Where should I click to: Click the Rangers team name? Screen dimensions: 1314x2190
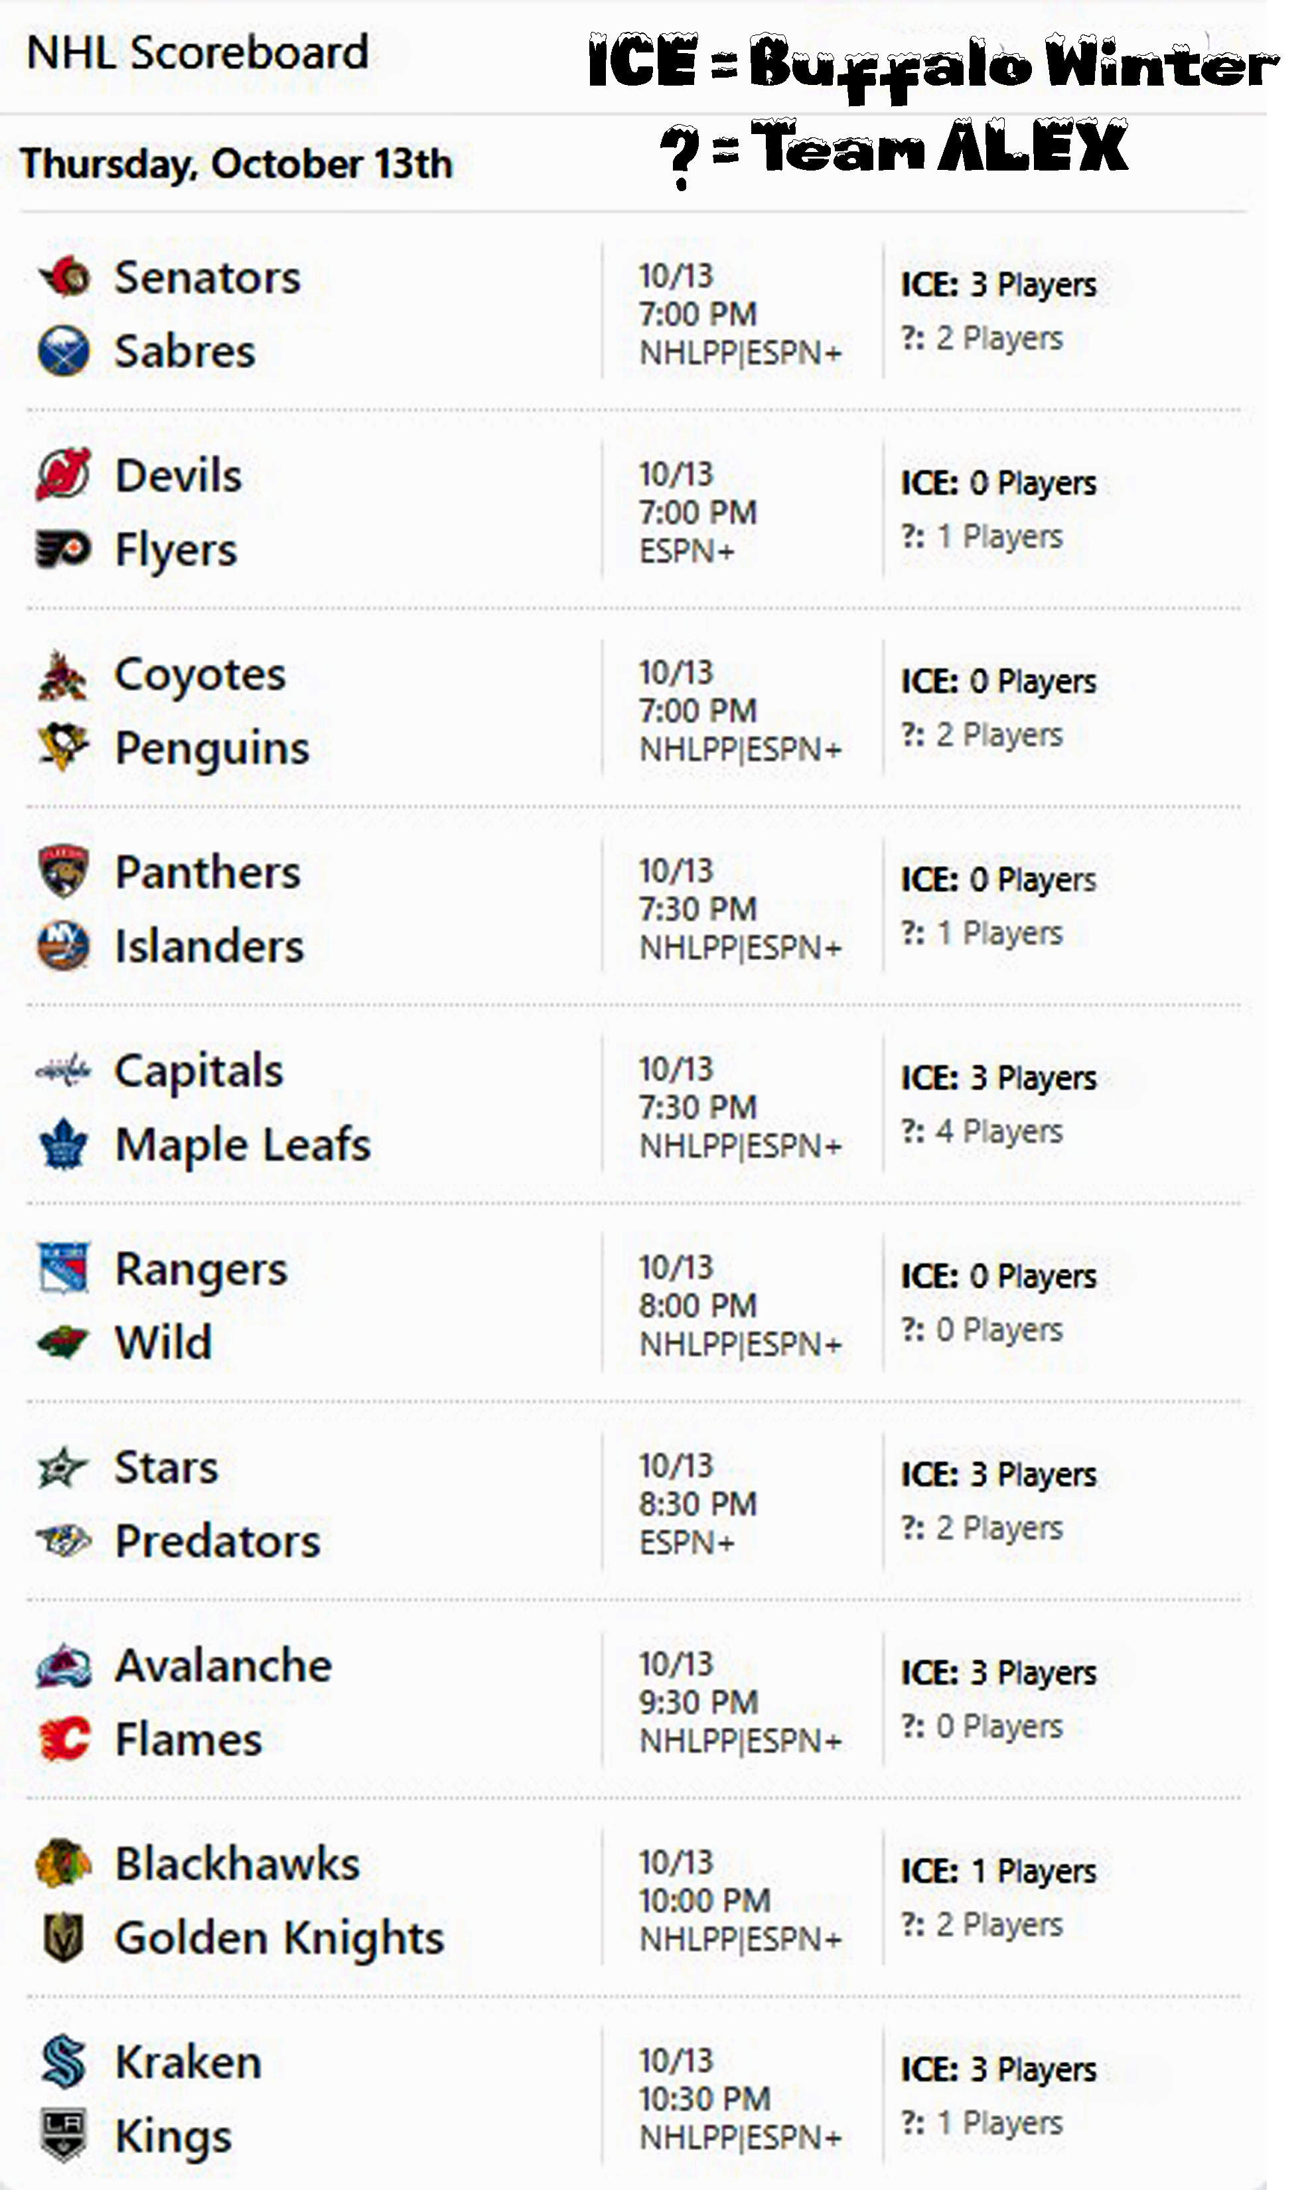tap(201, 1270)
